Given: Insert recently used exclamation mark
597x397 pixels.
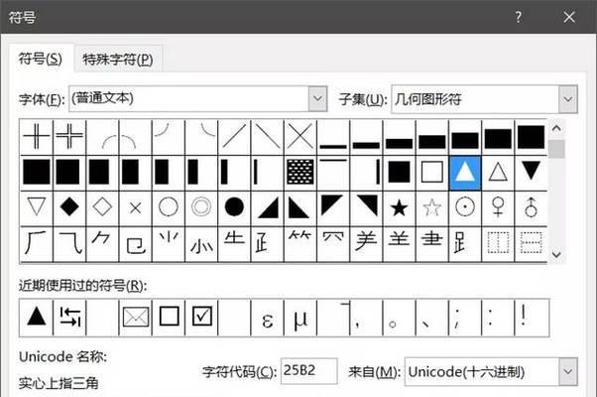Looking at the screenshot, I should [531, 318].
